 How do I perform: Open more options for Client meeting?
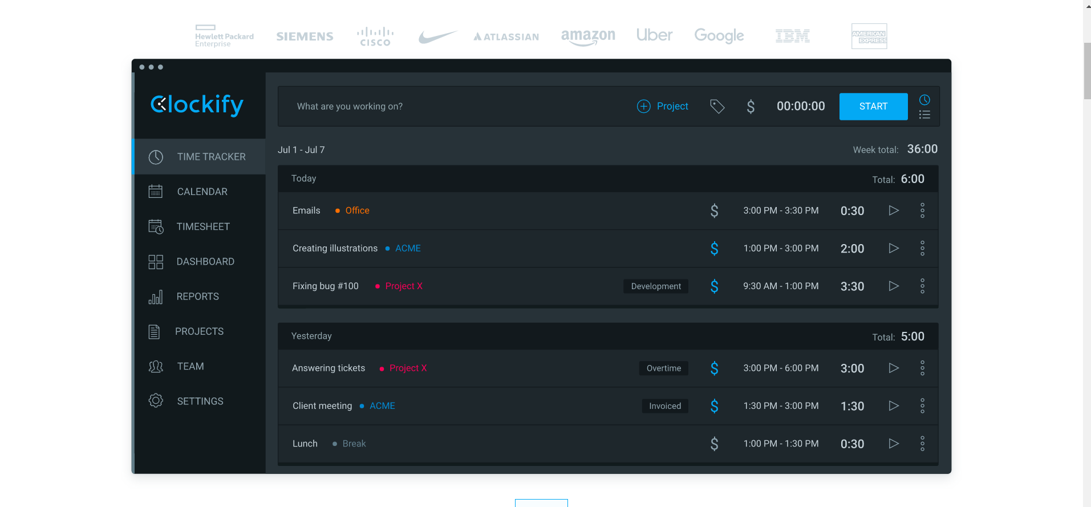click(x=922, y=405)
